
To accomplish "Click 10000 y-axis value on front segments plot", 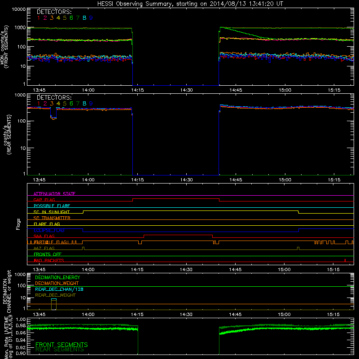I will (x=19, y=9).
